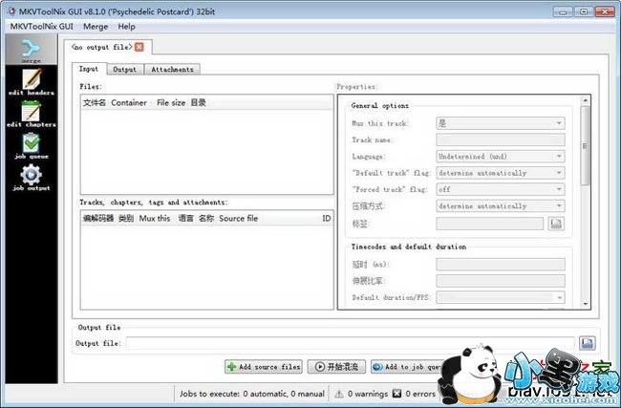The height and width of the screenshot is (408, 621).
Task: Browse for output file destination icon
Action: point(587,343)
